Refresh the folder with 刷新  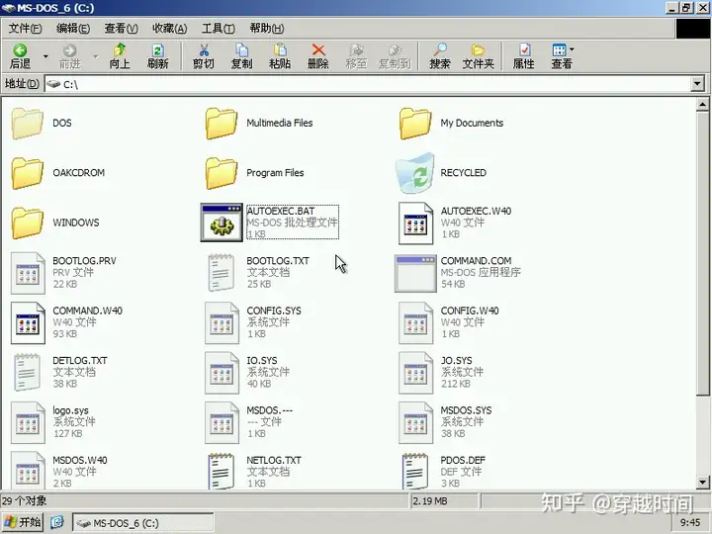tap(157, 56)
